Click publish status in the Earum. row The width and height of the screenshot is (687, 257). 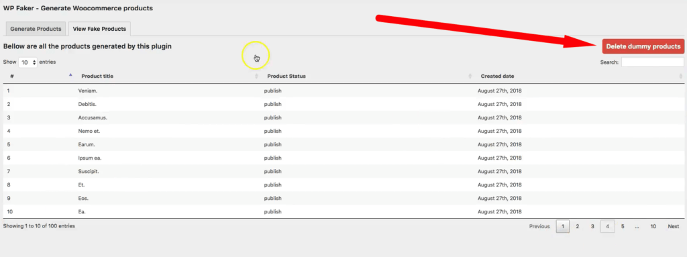[272, 144]
